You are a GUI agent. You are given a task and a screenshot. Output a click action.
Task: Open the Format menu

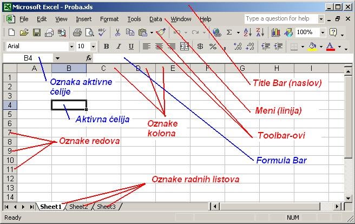[x=109, y=19]
